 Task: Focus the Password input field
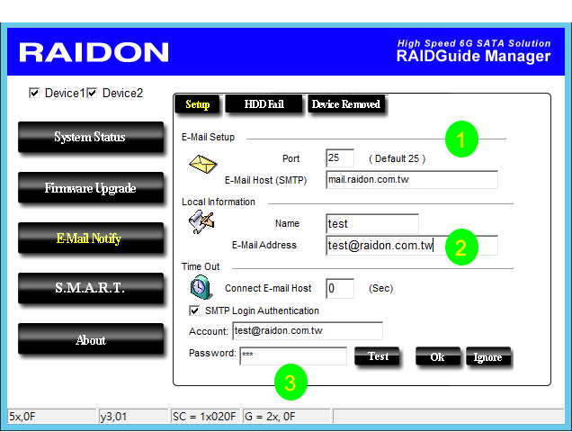292,356
